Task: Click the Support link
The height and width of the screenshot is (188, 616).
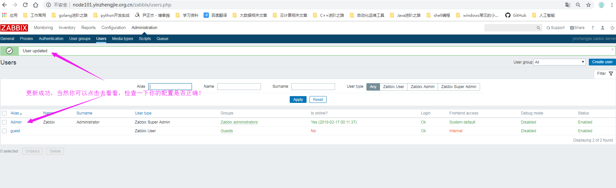Action: (555, 28)
